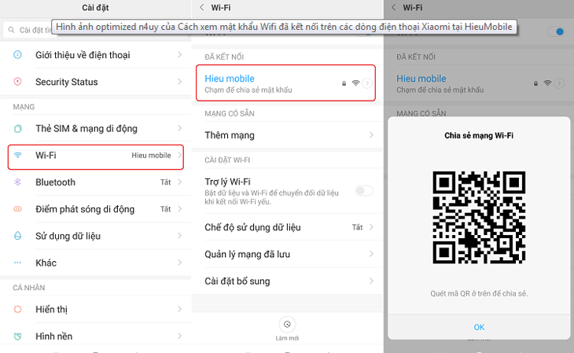Viewport: 574px width, 353px height.
Task: Tap Làm mới label
Action: click(x=287, y=338)
